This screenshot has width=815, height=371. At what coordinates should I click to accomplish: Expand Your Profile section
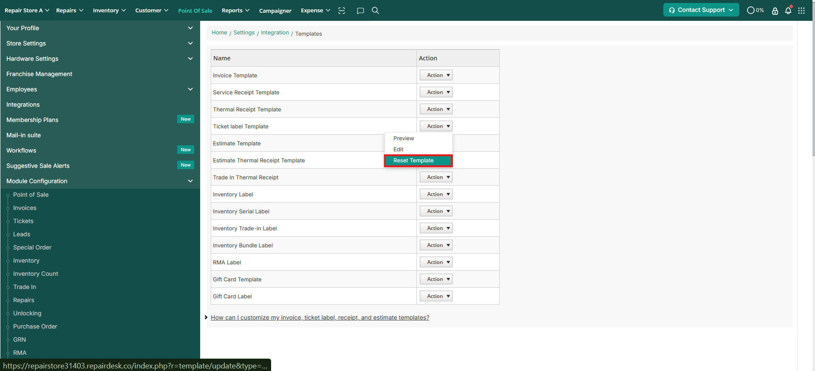100,28
